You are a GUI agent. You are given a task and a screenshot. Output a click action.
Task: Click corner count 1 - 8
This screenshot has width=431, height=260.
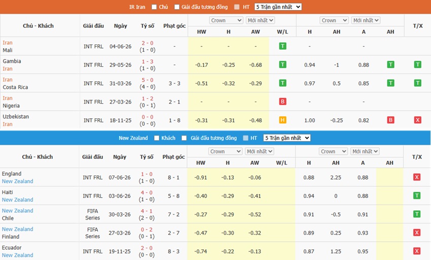pos(174,120)
